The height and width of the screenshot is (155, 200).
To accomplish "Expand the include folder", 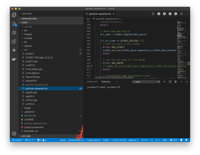I will pyautogui.click(x=28, y=38).
